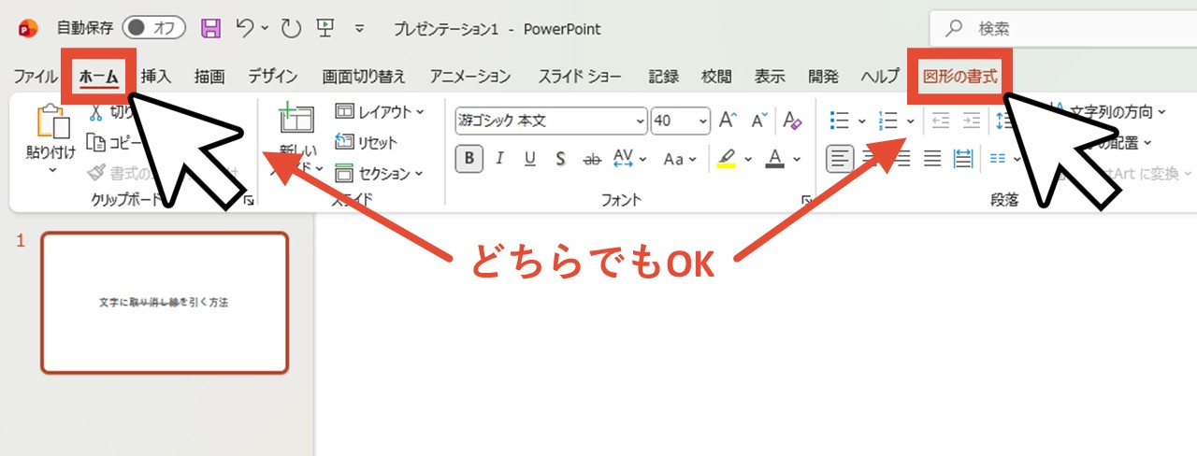Apply text shadow with the S icon
The height and width of the screenshot is (456, 1197).
point(560,159)
